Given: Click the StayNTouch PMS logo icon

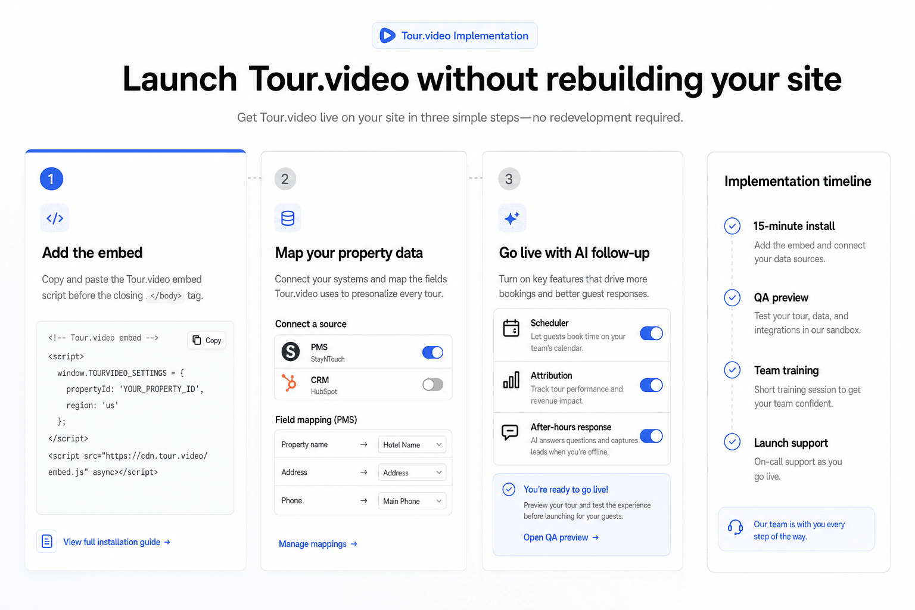Looking at the screenshot, I should tap(291, 351).
